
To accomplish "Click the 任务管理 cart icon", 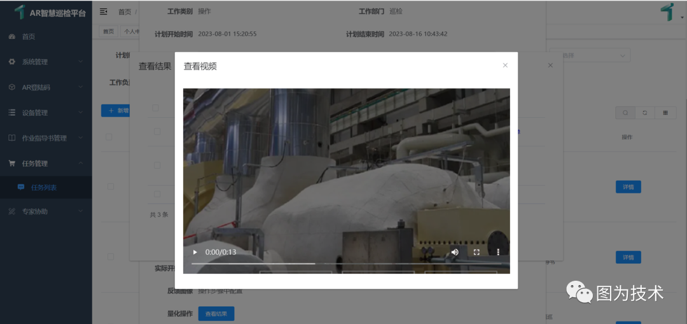I will tap(12, 164).
